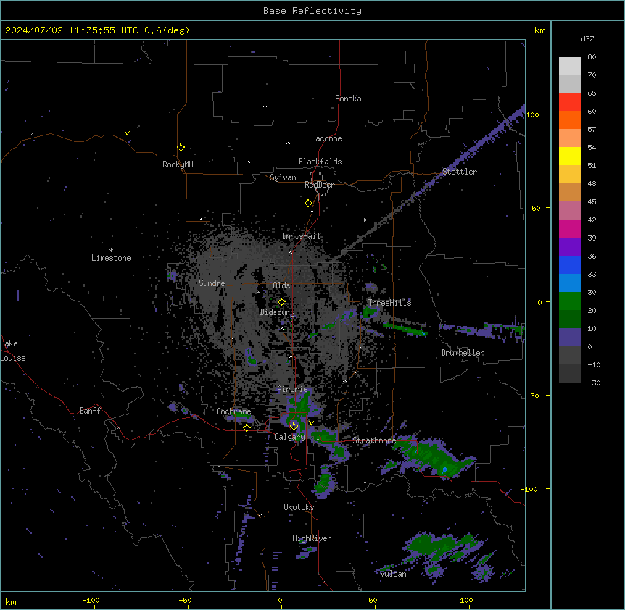Click the yellow V marker northwest of RockyMH

coord(127,133)
